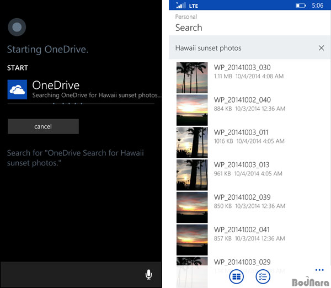Image resolution: width=331 pixels, height=288 pixels.
Task: Tap the microphone icon in Cortana
Action: (148, 275)
